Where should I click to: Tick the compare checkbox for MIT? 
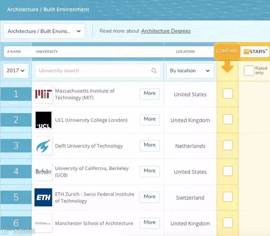(228, 94)
